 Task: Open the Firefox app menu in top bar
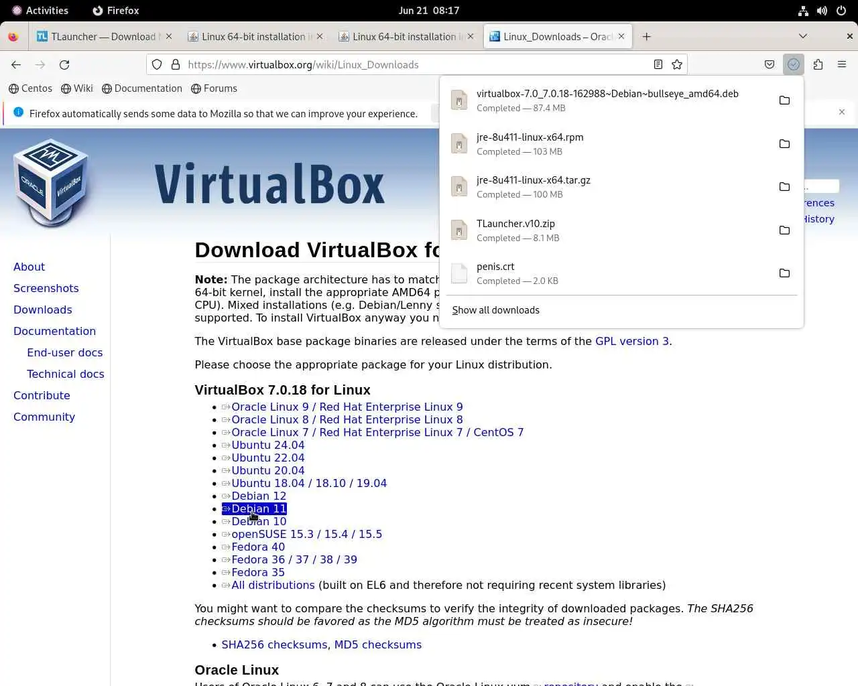(x=115, y=11)
